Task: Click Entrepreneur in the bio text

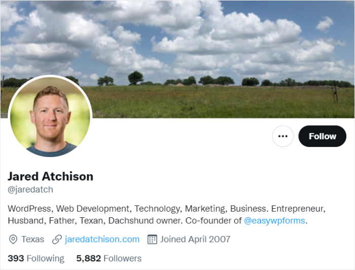Action: click(x=298, y=209)
